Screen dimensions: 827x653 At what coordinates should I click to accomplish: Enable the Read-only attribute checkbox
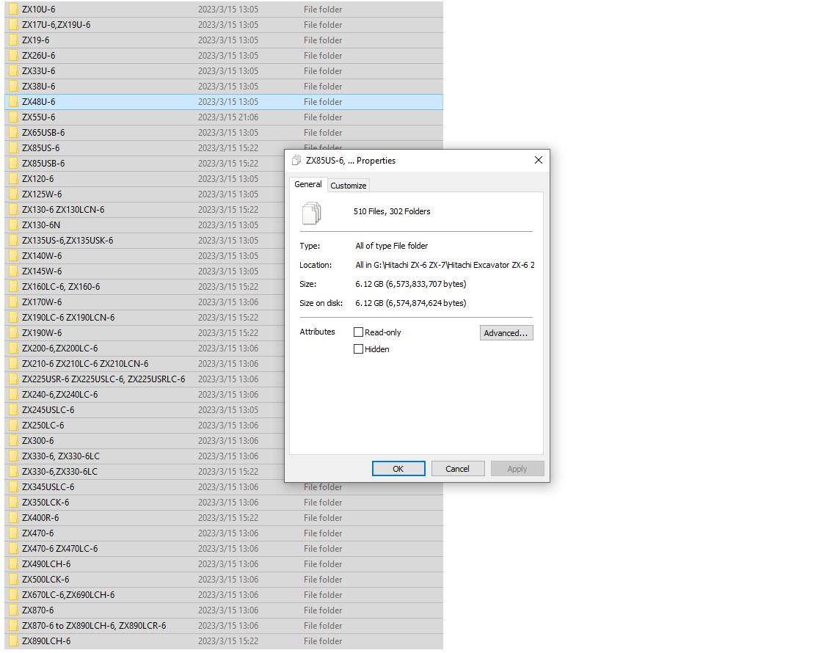click(x=358, y=332)
